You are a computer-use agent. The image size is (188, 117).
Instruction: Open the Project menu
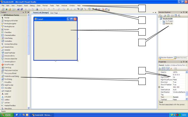[x=20, y=6]
